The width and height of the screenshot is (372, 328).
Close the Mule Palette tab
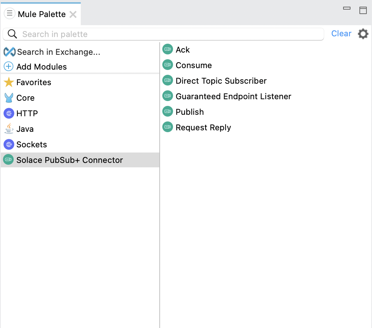pyautogui.click(x=73, y=14)
